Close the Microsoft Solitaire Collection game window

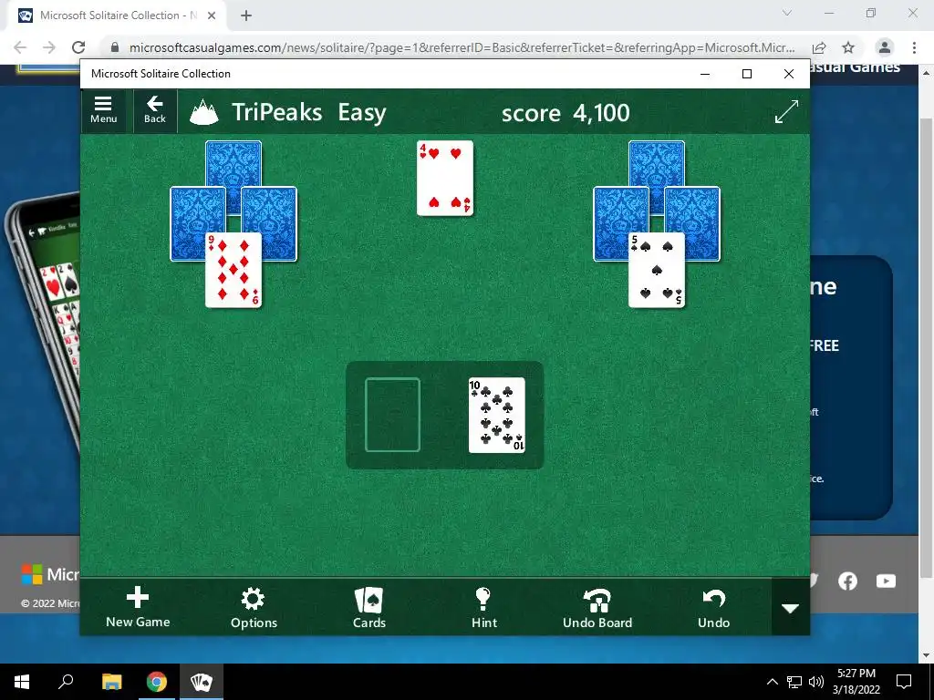tap(789, 74)
